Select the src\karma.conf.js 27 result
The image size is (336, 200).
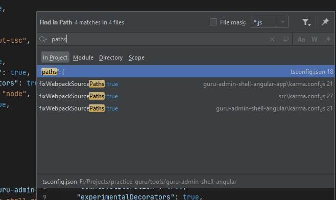click(185, 96)
